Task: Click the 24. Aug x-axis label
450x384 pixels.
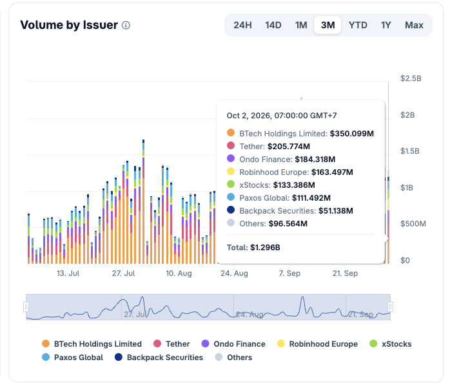Action: click(x=234, y=273)
